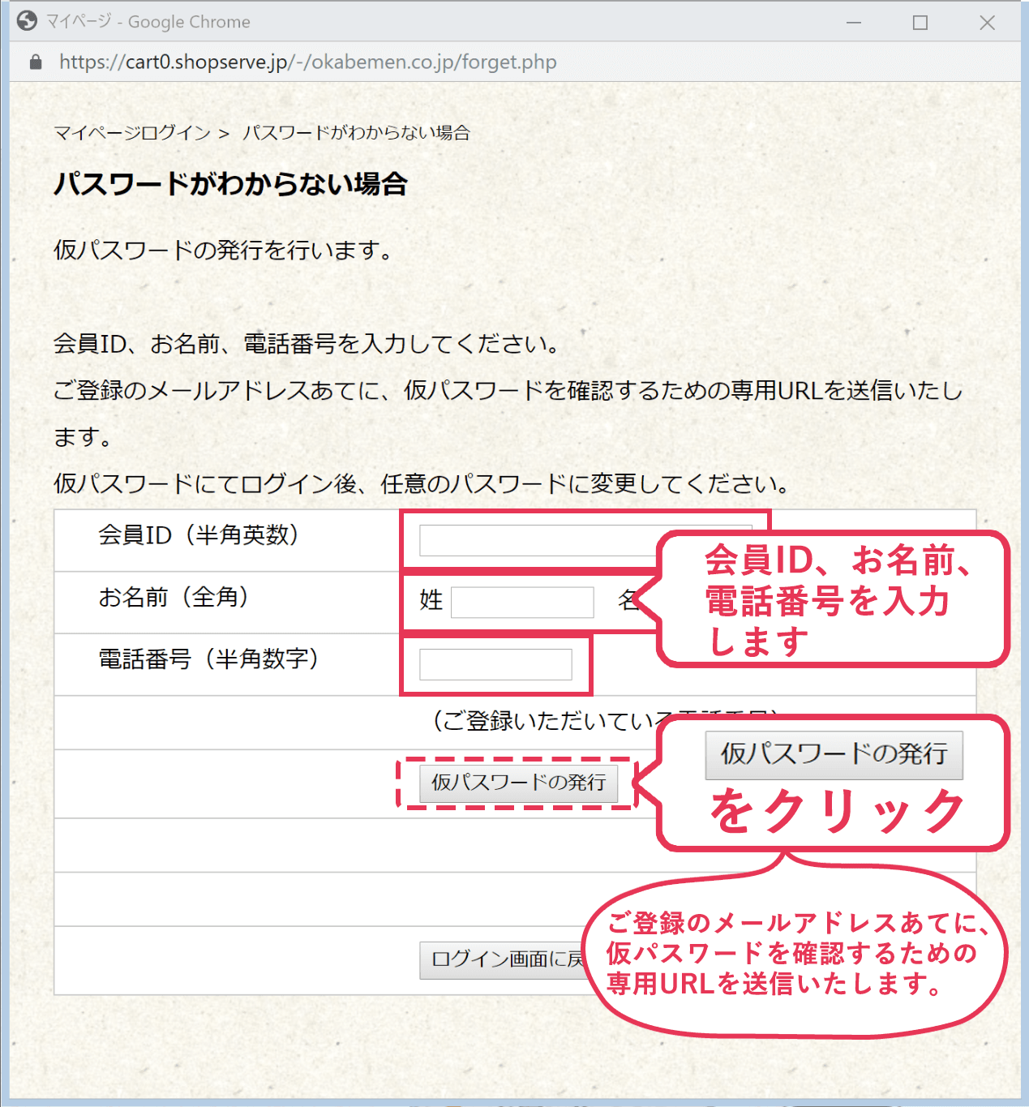Click the 姓 surname input field
Screen dimensions: 1029x1107
[521, 603]
